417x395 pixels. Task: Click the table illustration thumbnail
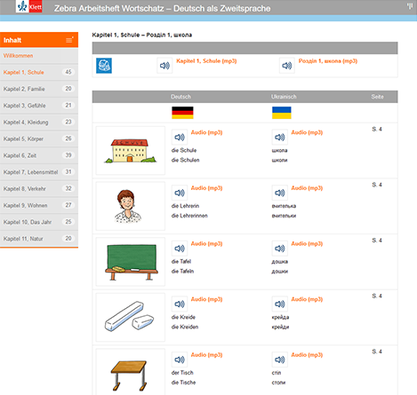(131, 372)
